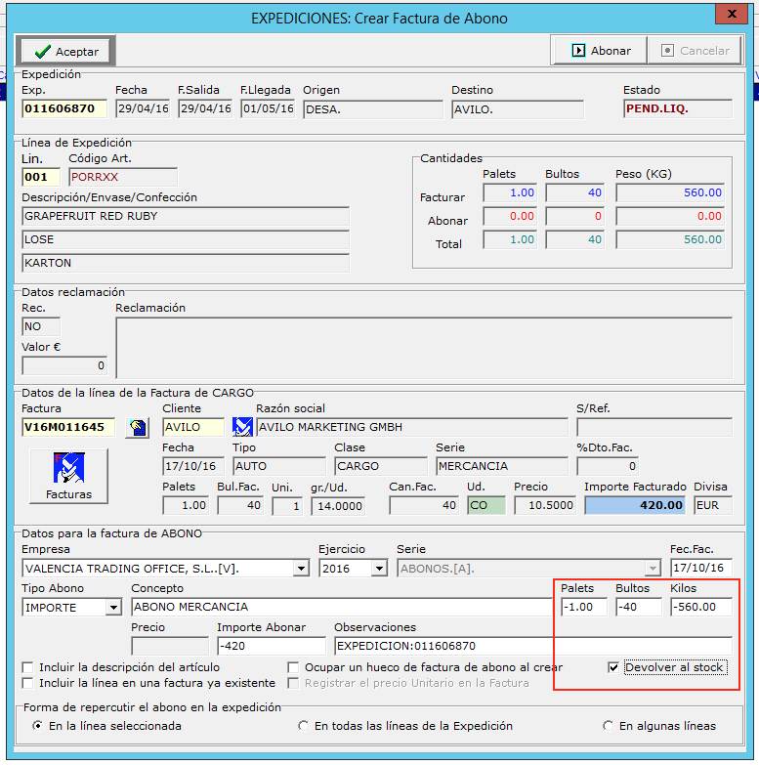Click the client lookup icon next to invoice number
The height and width of the screenshot is (765, 759).
(x=137, y=427)
